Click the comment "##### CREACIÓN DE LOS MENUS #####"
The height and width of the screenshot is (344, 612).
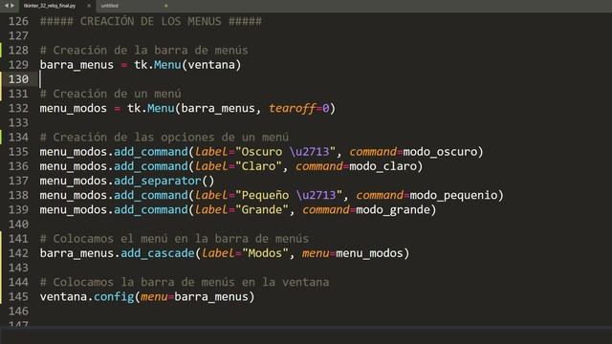click(151, 21)
